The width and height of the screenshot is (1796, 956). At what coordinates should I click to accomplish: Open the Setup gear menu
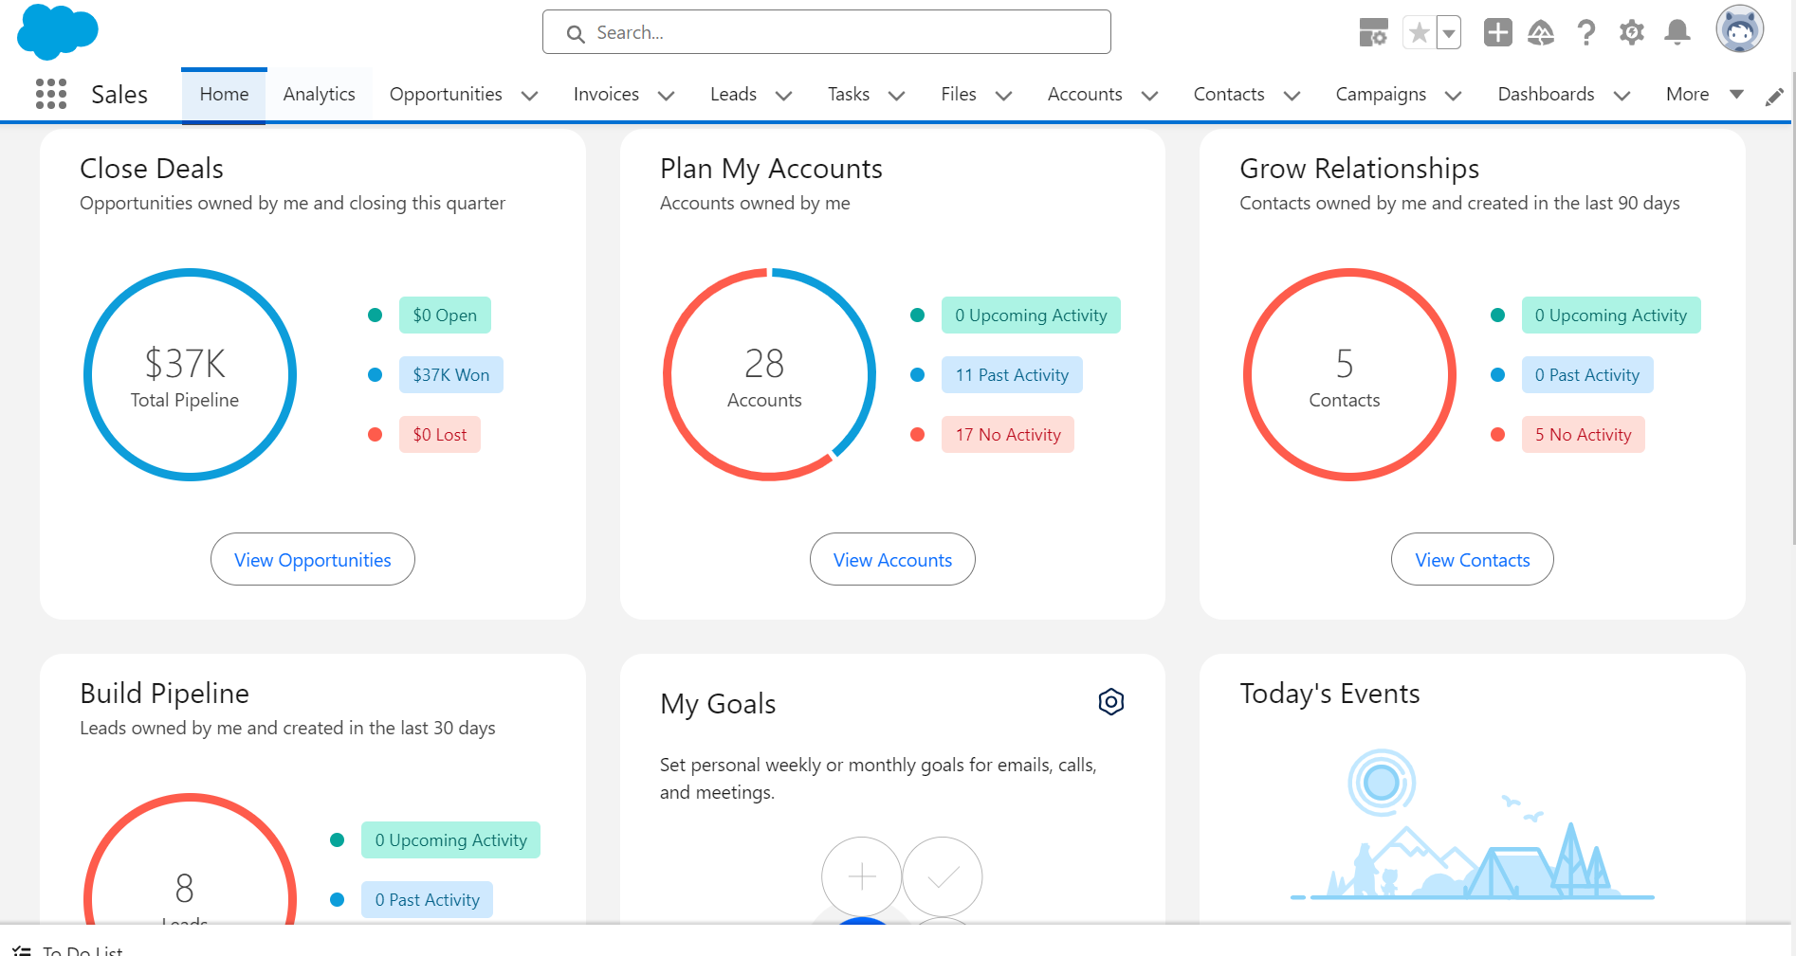click(1631, 33)
